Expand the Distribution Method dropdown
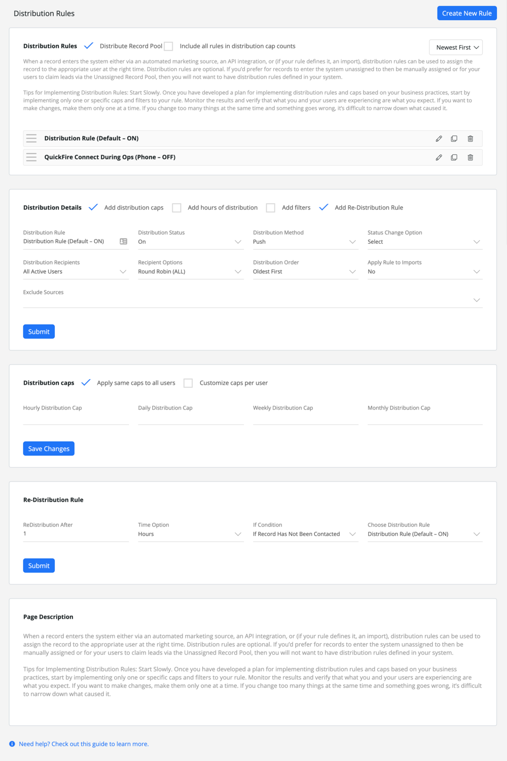This screenshot has width=507, height=761. pyautogui.click(x=306, y=242)
